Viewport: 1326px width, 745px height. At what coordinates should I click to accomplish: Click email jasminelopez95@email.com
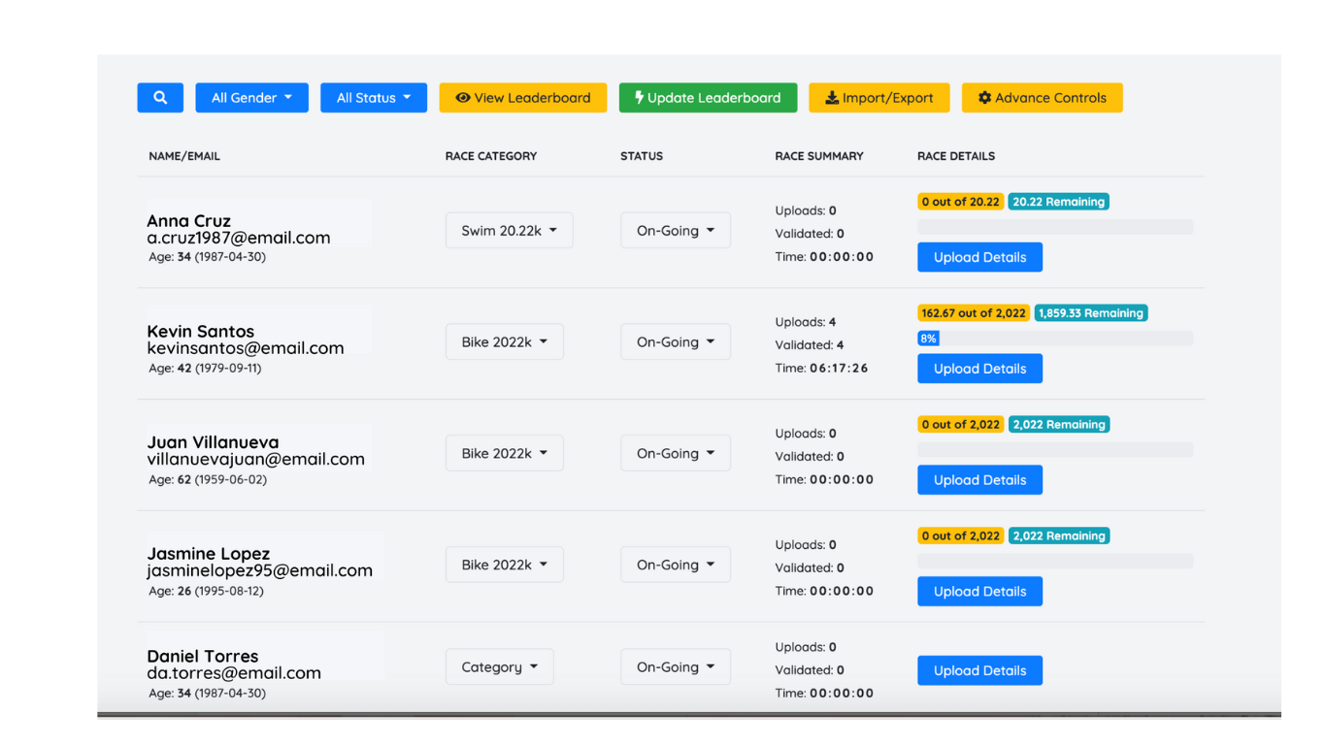click(x=260, y=570)
